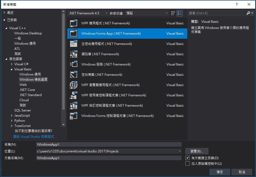The image size is (256, 177).
Task: Click the WPF 瀏覽器應用程式 globe icon
Action: pyautogui.click(x=73, y=85)
